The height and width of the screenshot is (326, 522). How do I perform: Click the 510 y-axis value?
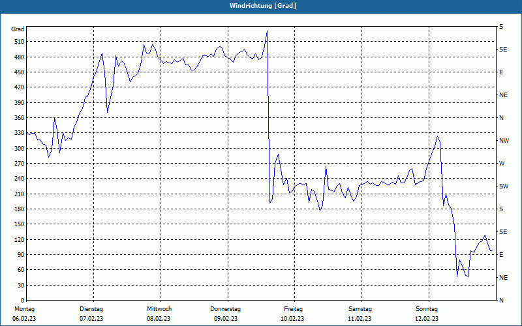20,42
